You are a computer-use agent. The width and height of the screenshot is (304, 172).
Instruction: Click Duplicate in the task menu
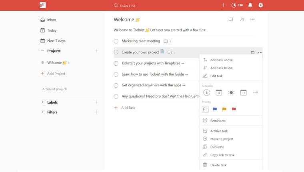coord(231,147)
